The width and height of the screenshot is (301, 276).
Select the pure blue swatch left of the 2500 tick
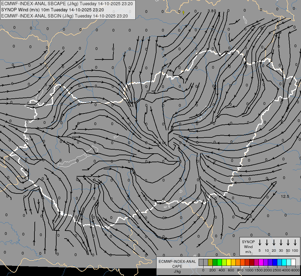point(275,262)
